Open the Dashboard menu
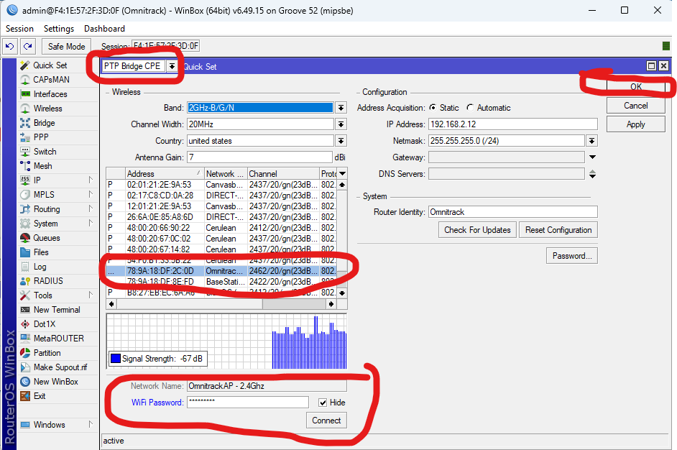The width and height of the screenshot is (677, 450). (x=104, y=29)
